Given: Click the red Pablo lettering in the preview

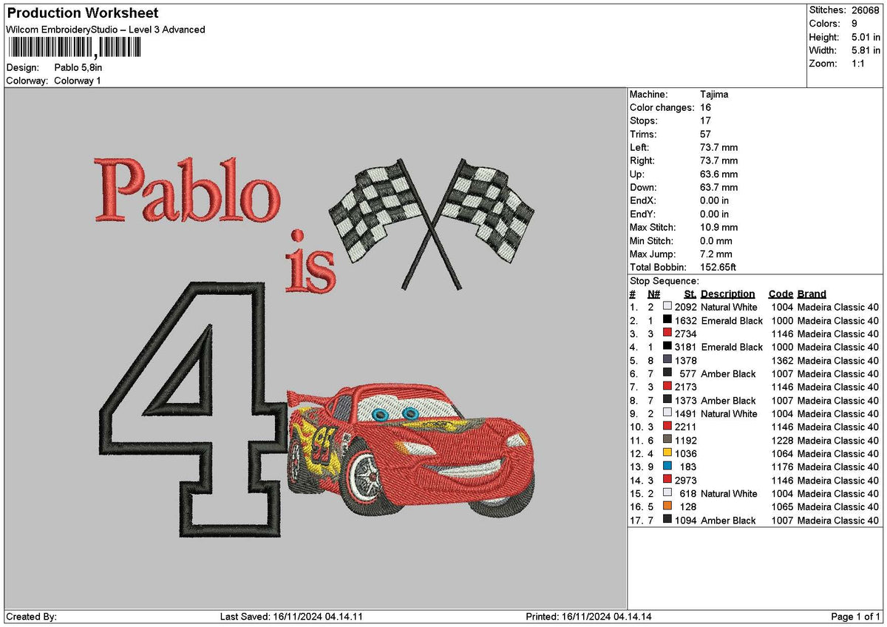Looking at the screenshot, I should 188,190.
